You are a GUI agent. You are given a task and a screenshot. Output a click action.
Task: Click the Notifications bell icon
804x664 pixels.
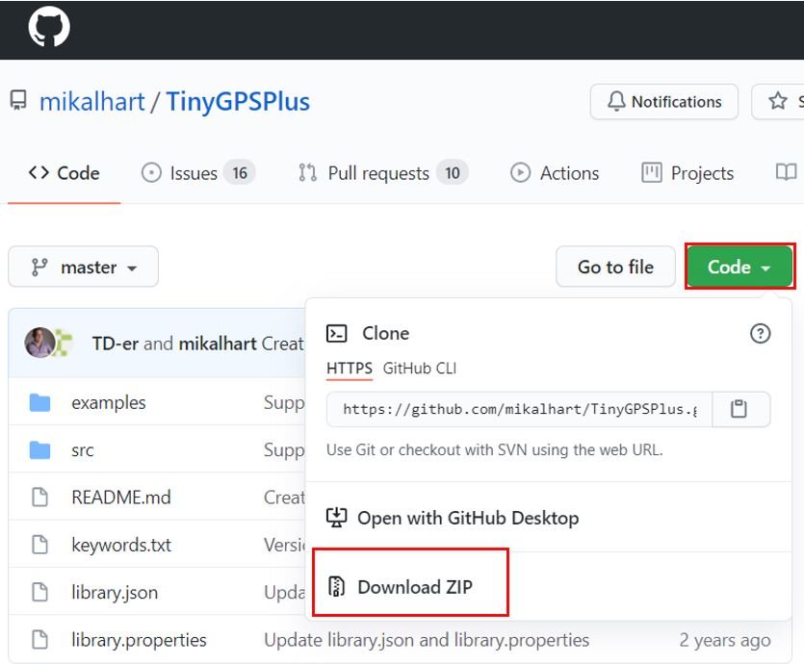[x=616, y=101]
